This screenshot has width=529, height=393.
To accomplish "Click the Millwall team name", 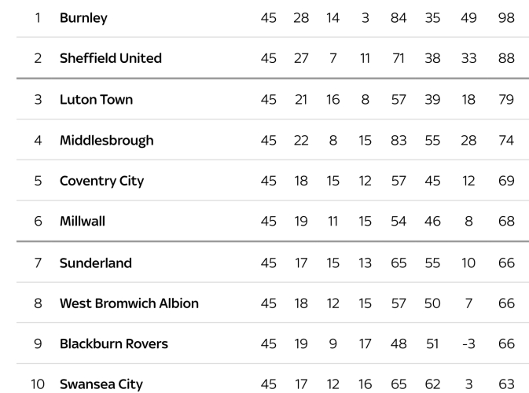I will [82, 221].
